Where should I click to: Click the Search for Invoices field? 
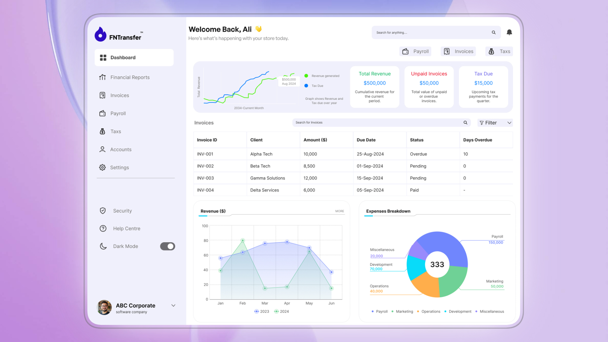(381, 123)
